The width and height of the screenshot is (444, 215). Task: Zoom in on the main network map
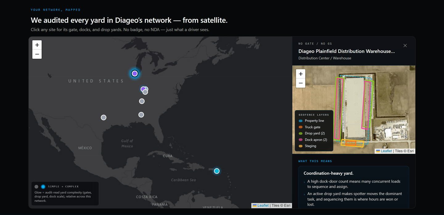(x=37, y=45)
